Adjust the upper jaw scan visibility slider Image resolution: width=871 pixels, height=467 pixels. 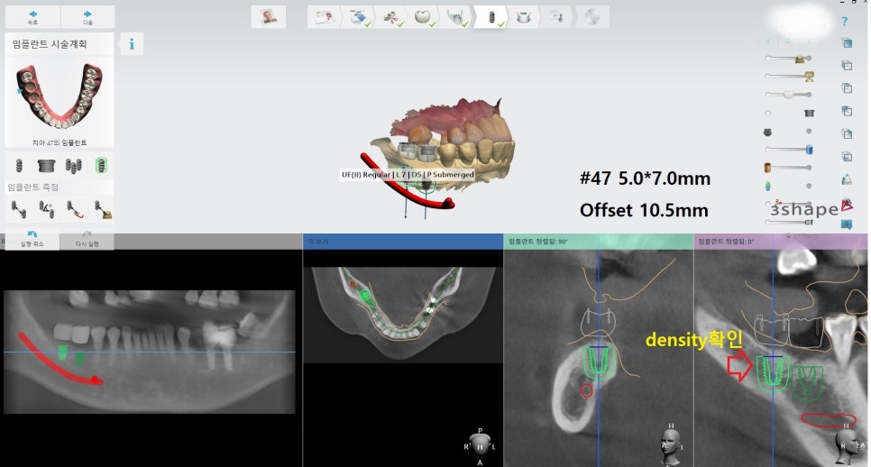pyautogui.click(x=788, y=59)
